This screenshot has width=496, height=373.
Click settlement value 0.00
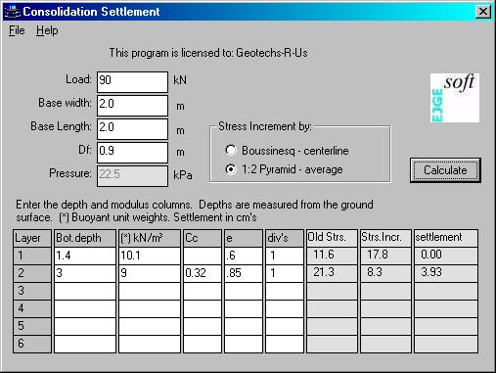coord(446,255)
